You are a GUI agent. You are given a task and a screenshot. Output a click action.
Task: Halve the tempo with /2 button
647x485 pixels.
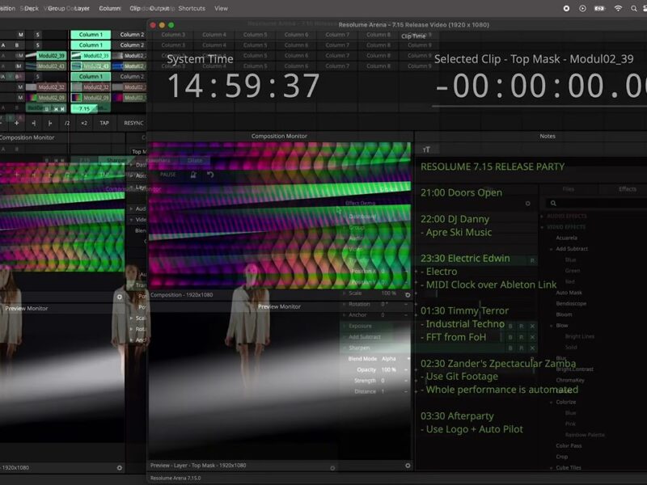[67, 123]
